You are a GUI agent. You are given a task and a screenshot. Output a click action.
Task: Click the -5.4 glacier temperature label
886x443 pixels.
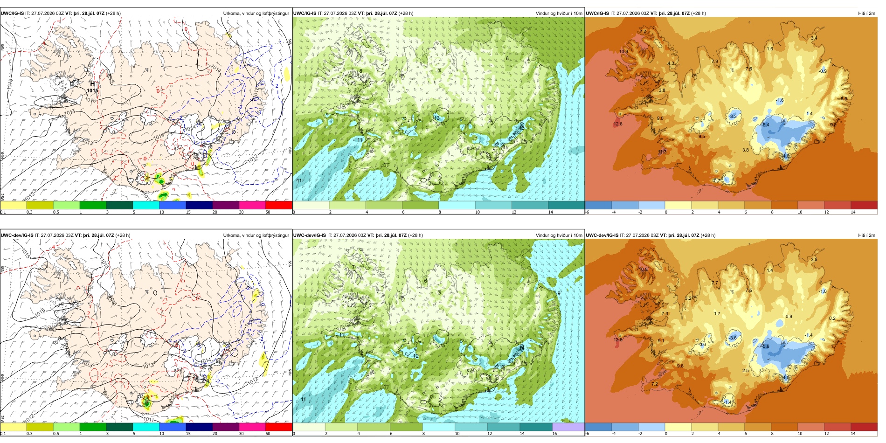pyautogui.click(x=765, y=125)
